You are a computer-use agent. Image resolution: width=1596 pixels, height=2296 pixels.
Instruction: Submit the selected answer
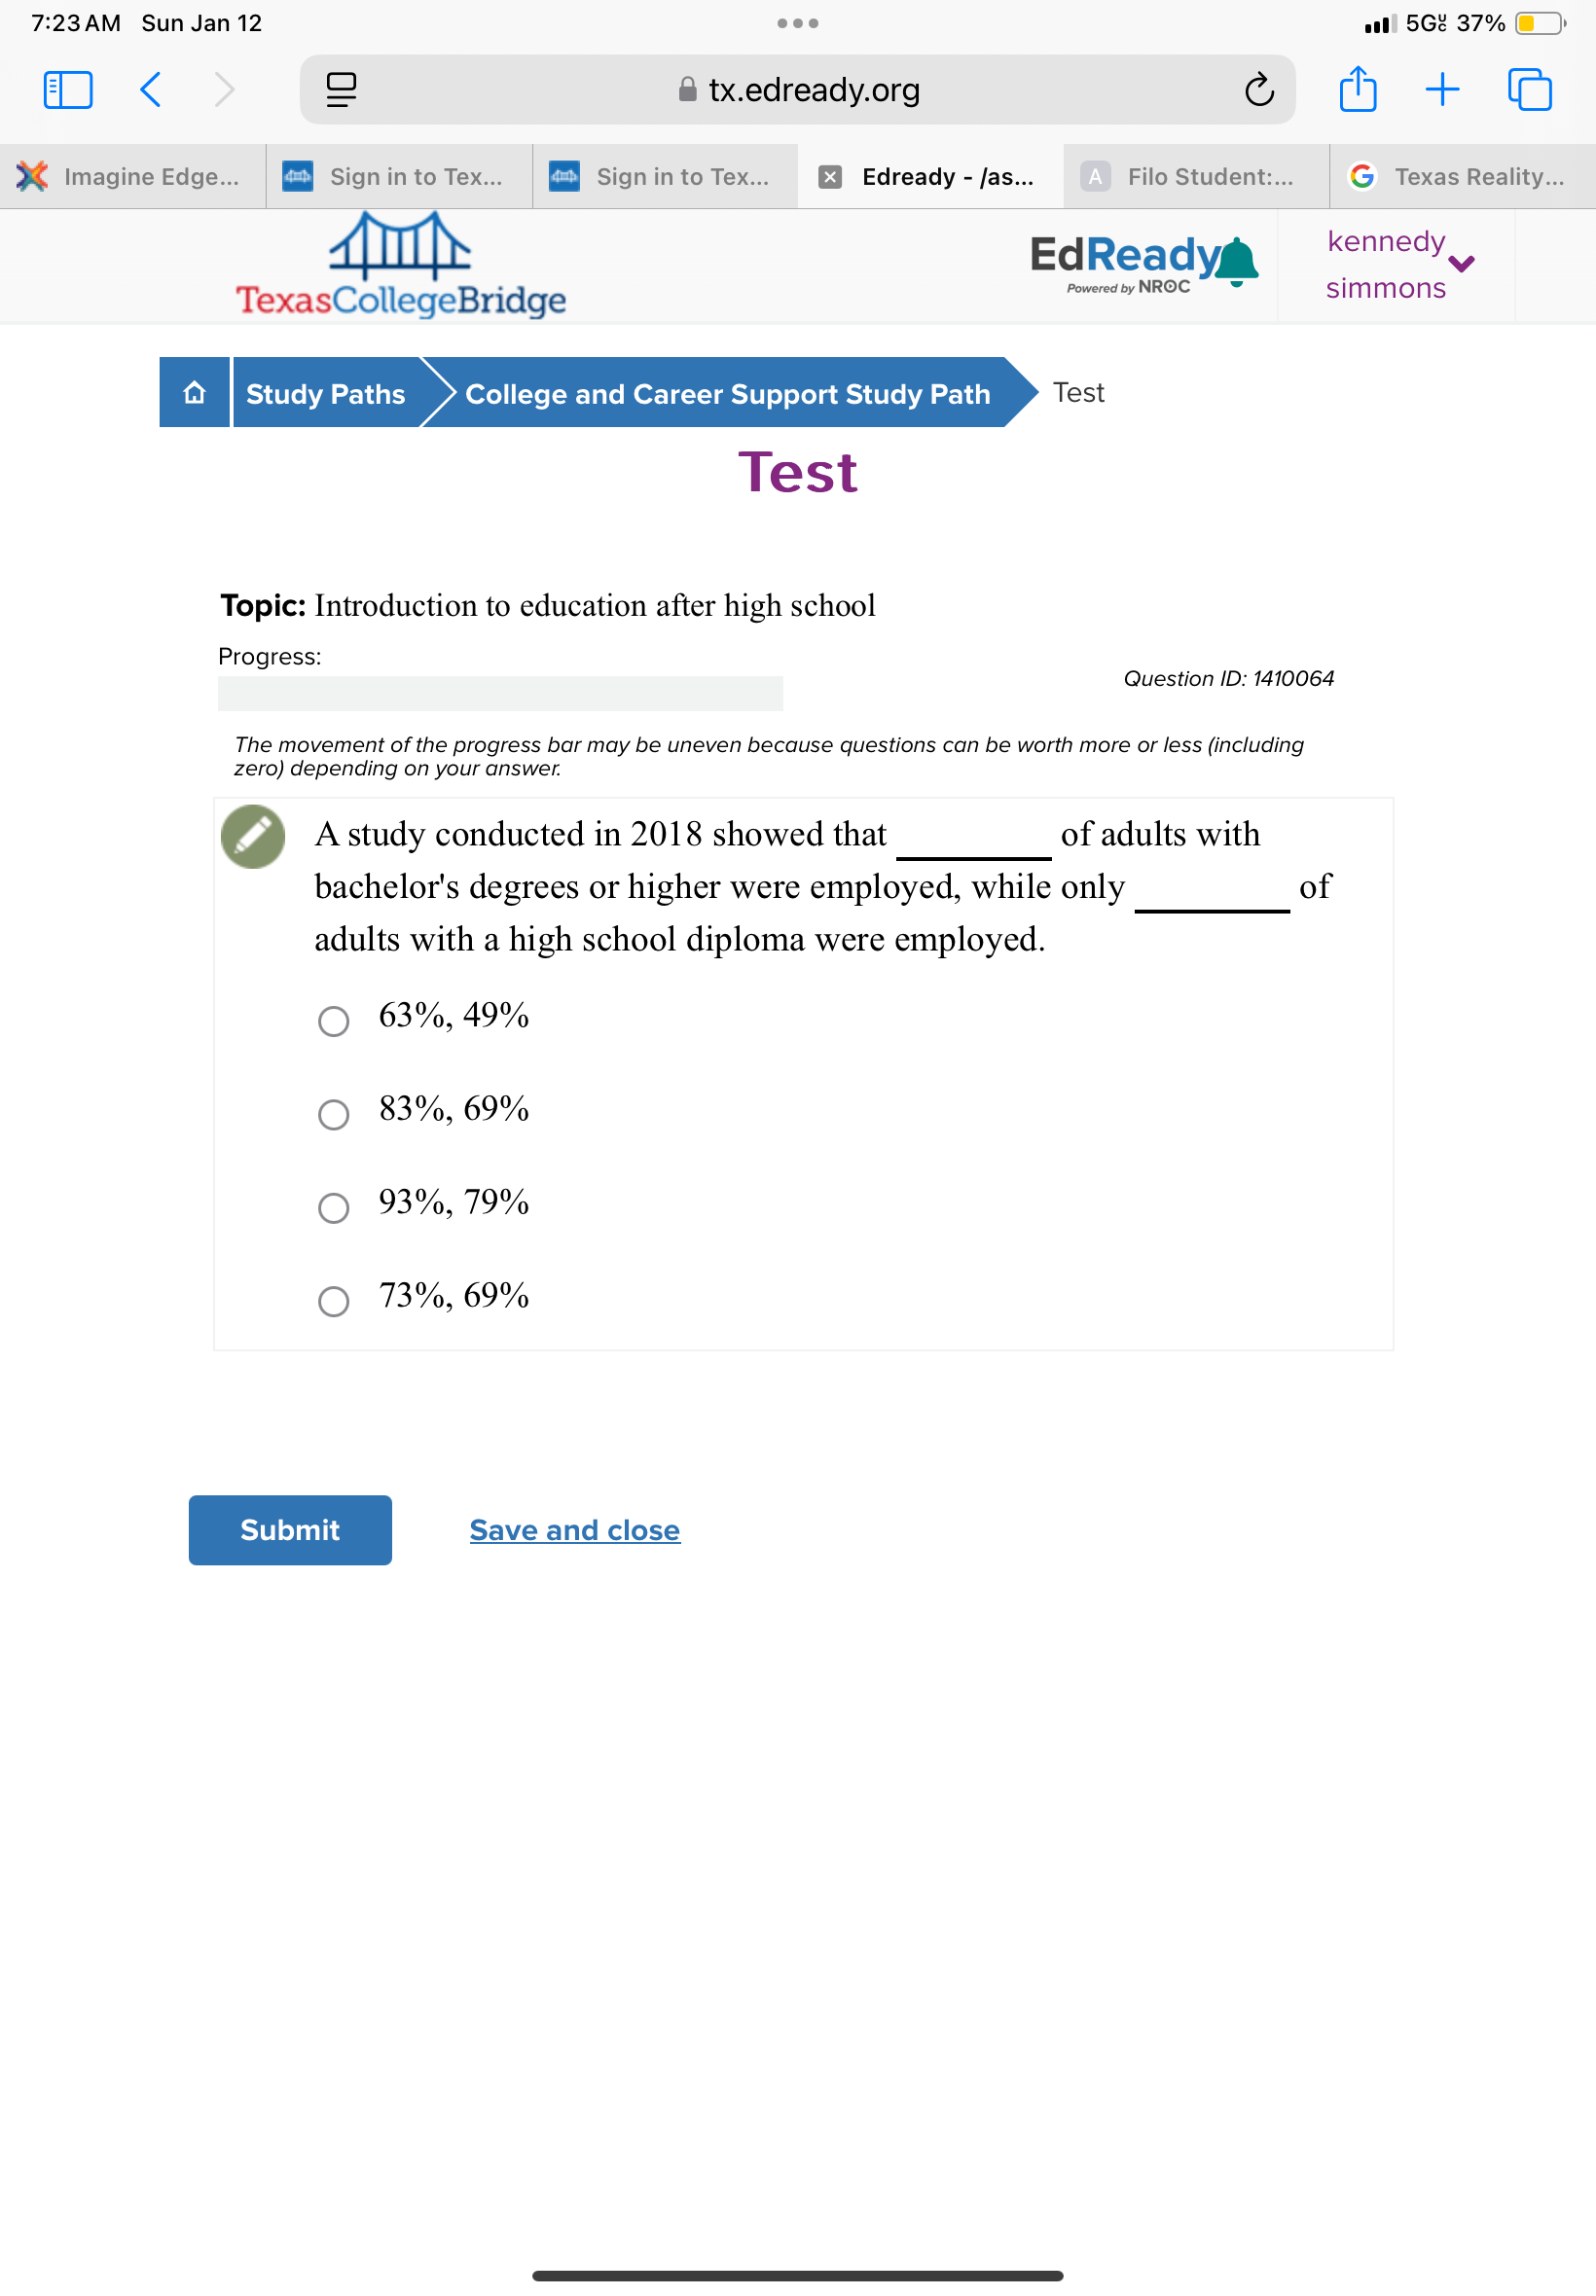point(290,1529)
